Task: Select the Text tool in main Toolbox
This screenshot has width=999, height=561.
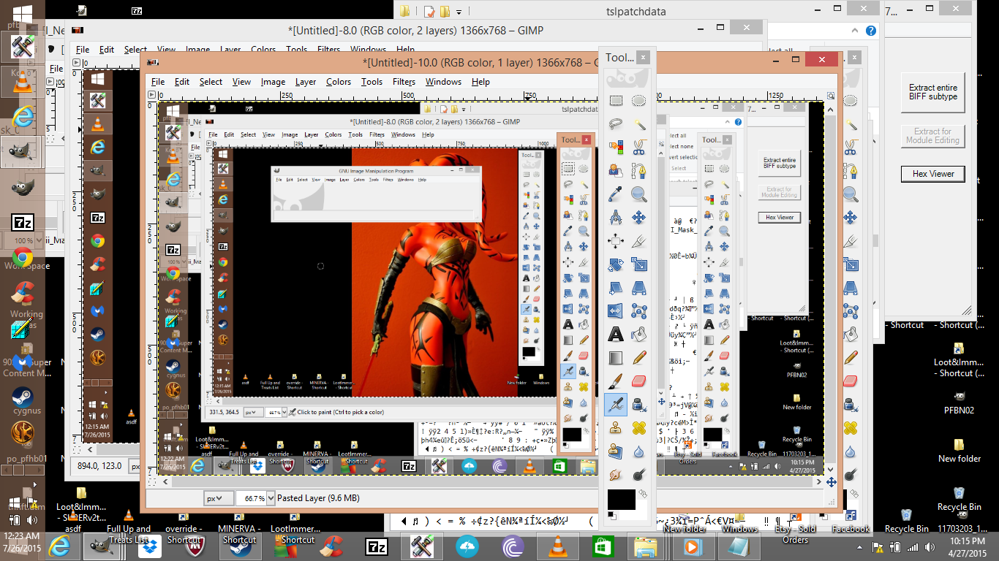Action: point(616,335)
